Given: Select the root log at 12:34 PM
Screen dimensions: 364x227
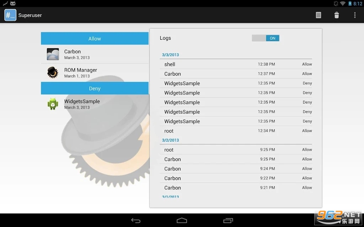Looking at the screenshot, I should (x=236, y=131).
